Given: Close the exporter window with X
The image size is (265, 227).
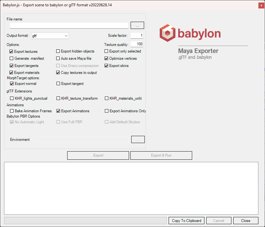Looking at the screenshot, I should click(x=261, y=5).
